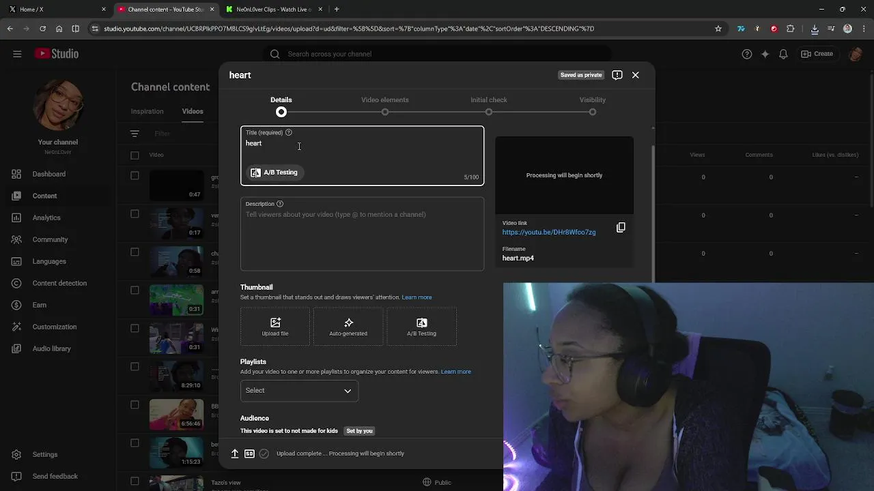Select checkbox for the 0:47 video row
This screenshot has width=874, height=491.
click(x=135, y=176)
